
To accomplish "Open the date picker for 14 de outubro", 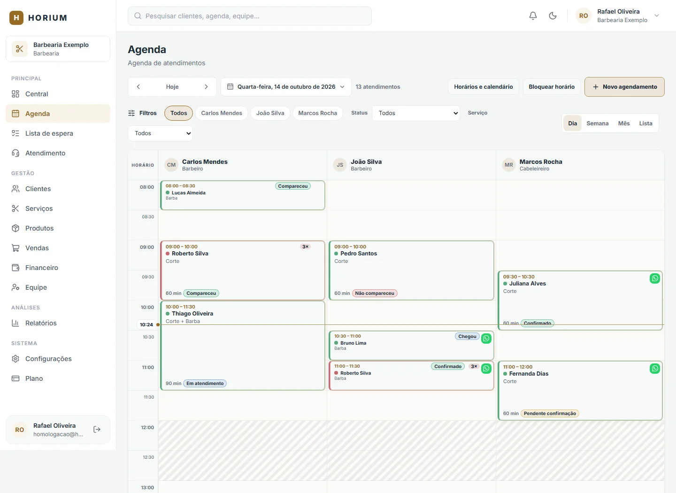I will click(x=286, y=87).
